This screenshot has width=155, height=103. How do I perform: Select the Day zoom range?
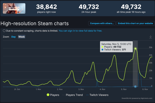coord(14,37)
